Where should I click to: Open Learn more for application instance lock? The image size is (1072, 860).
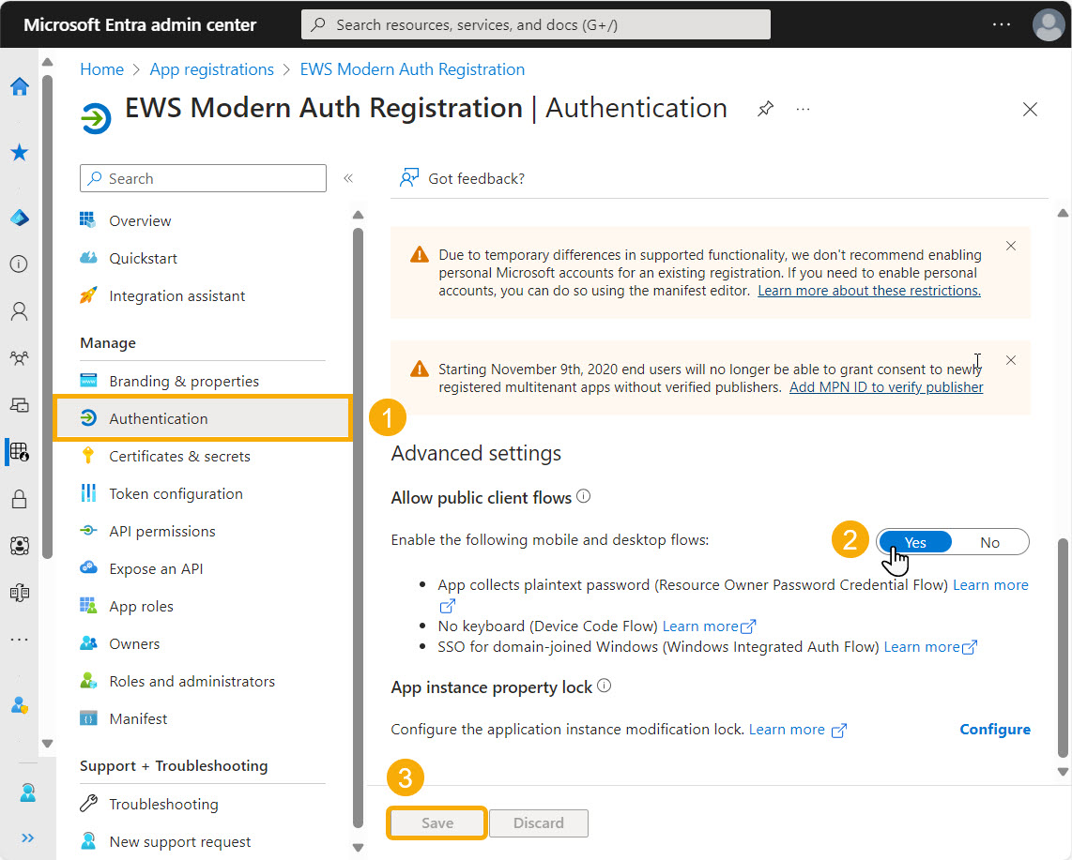click(x=798, y=730)
